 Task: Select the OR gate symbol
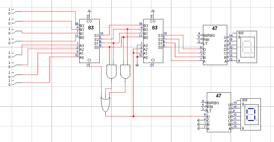(x=106, y=104)
